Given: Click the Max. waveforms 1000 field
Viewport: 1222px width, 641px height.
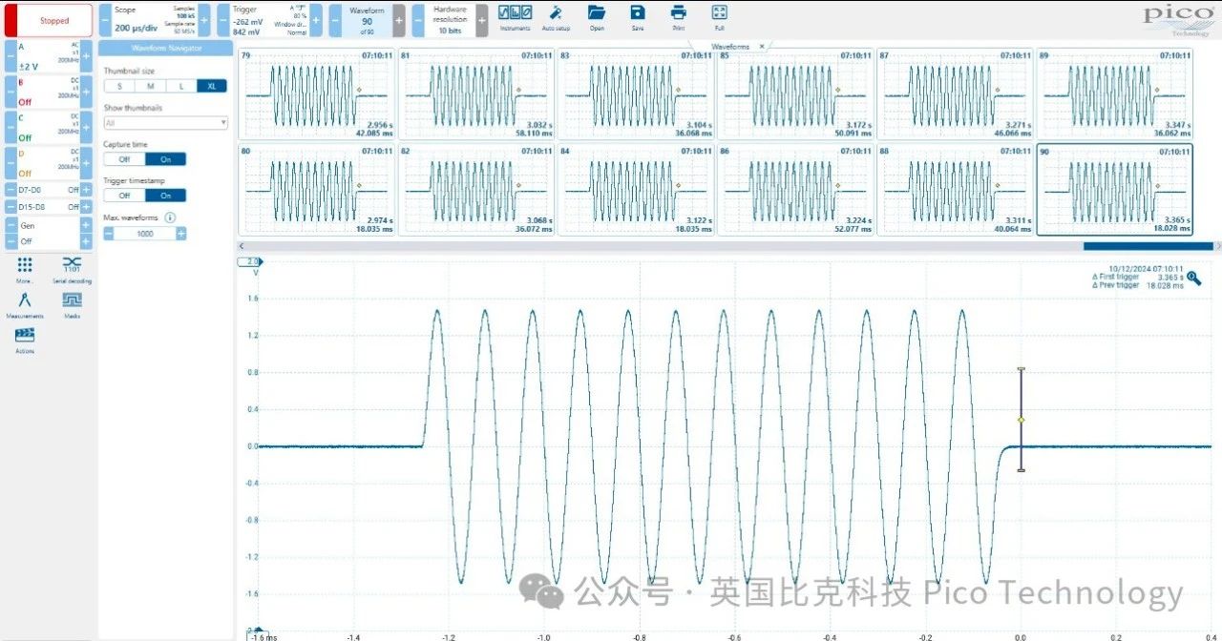Looking at the screenshot, I should coord(145,233).
